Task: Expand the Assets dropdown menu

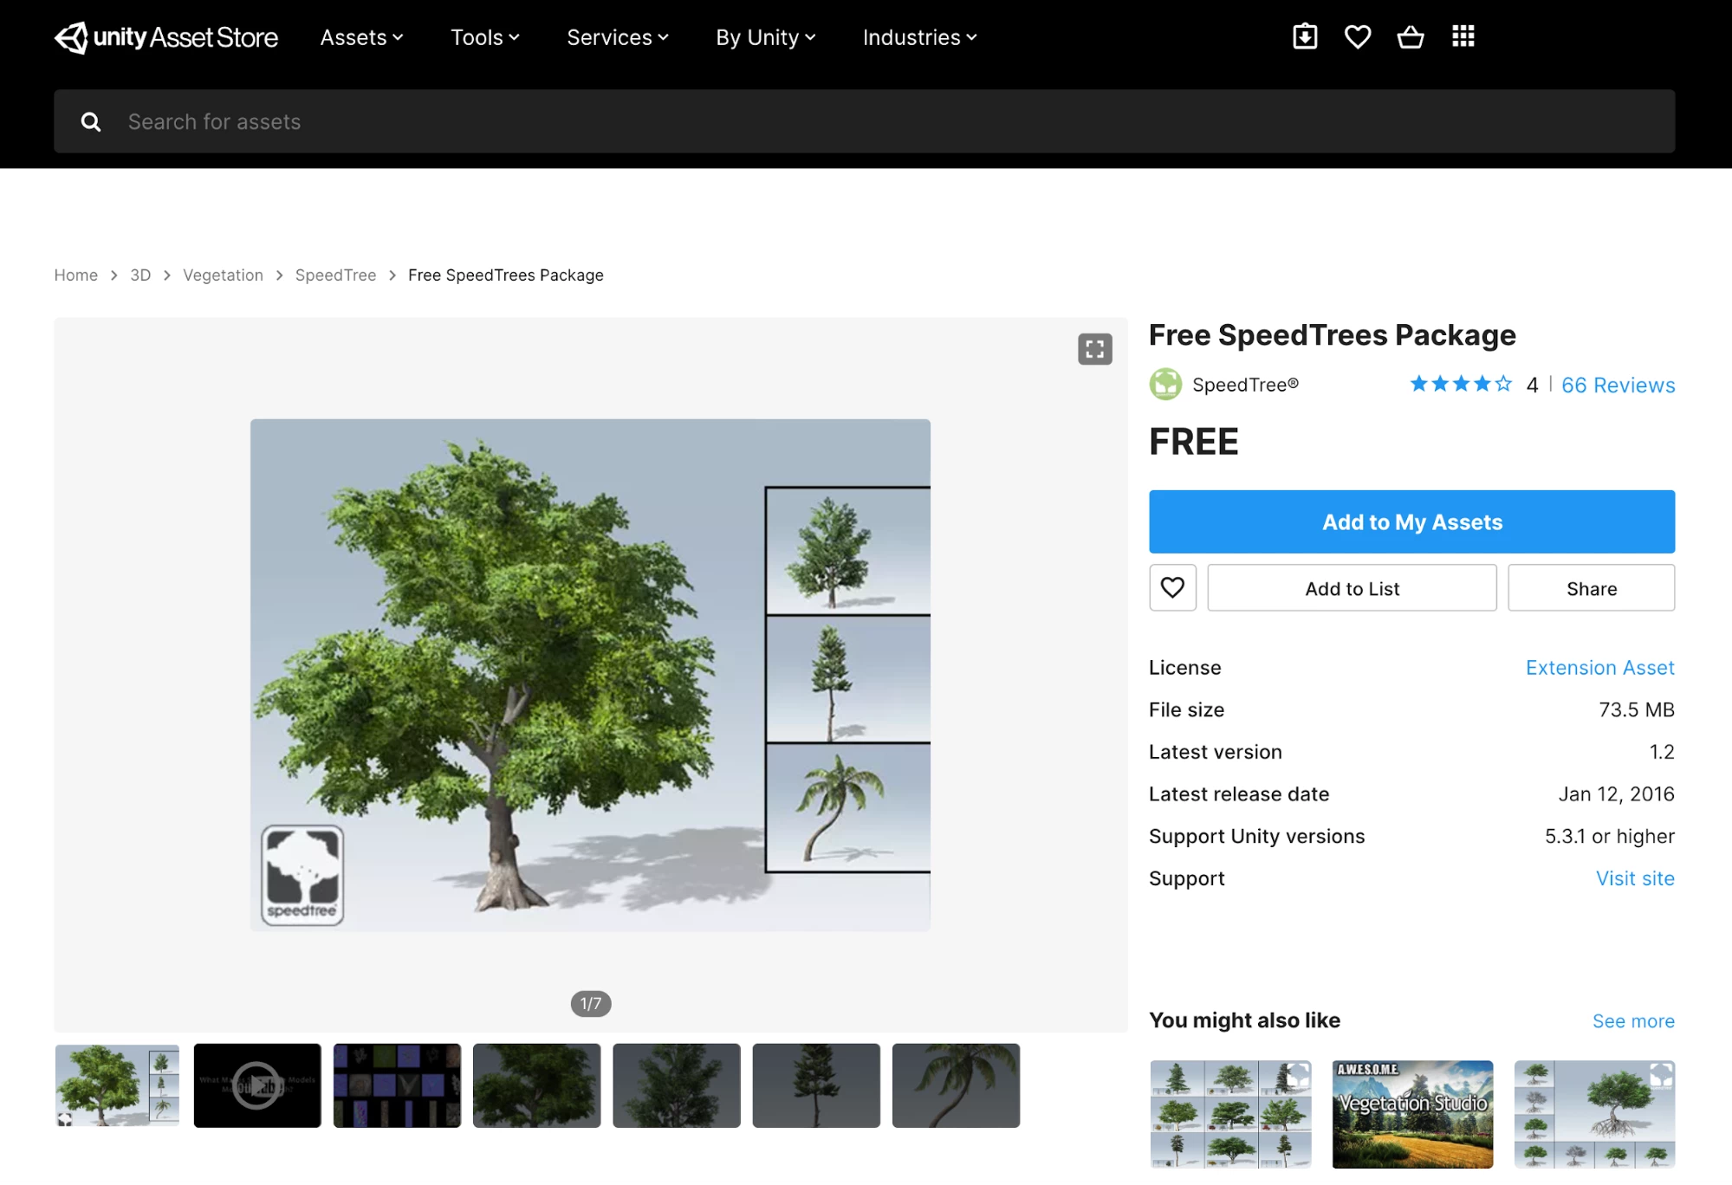Action: pyautogui.click(x=361, y=37)
